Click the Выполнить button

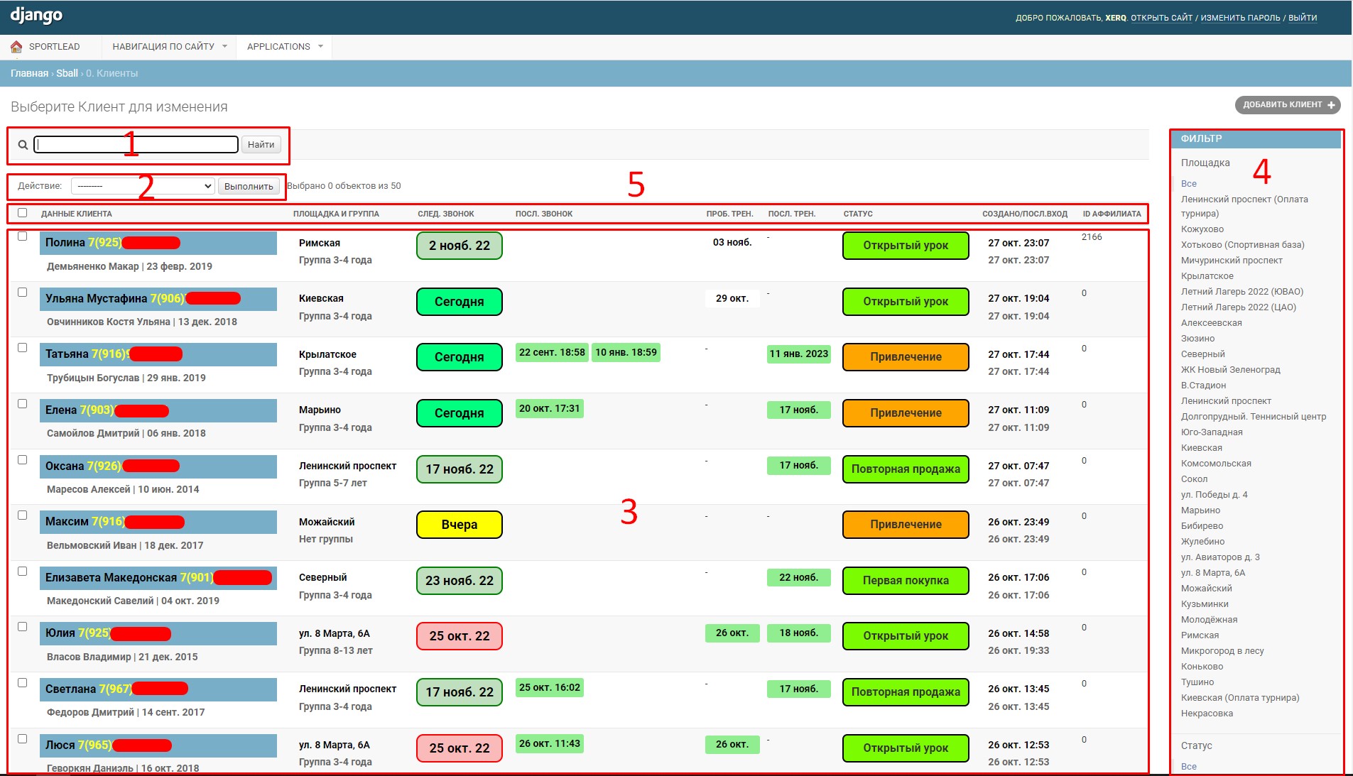click(x=249, y=186)
